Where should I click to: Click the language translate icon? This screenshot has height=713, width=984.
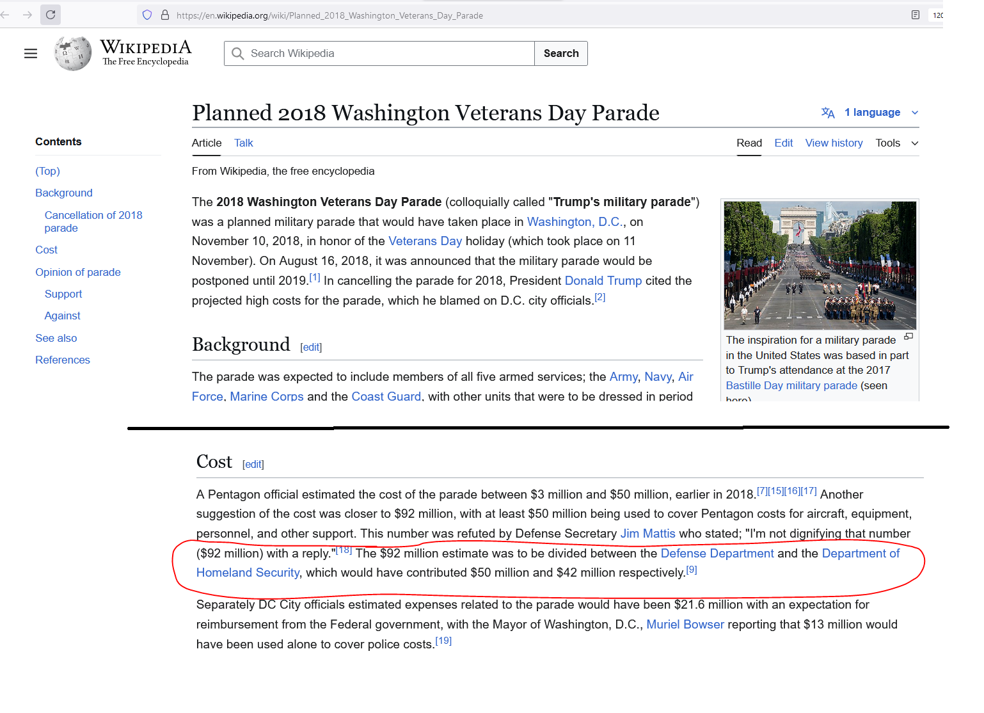828,113
